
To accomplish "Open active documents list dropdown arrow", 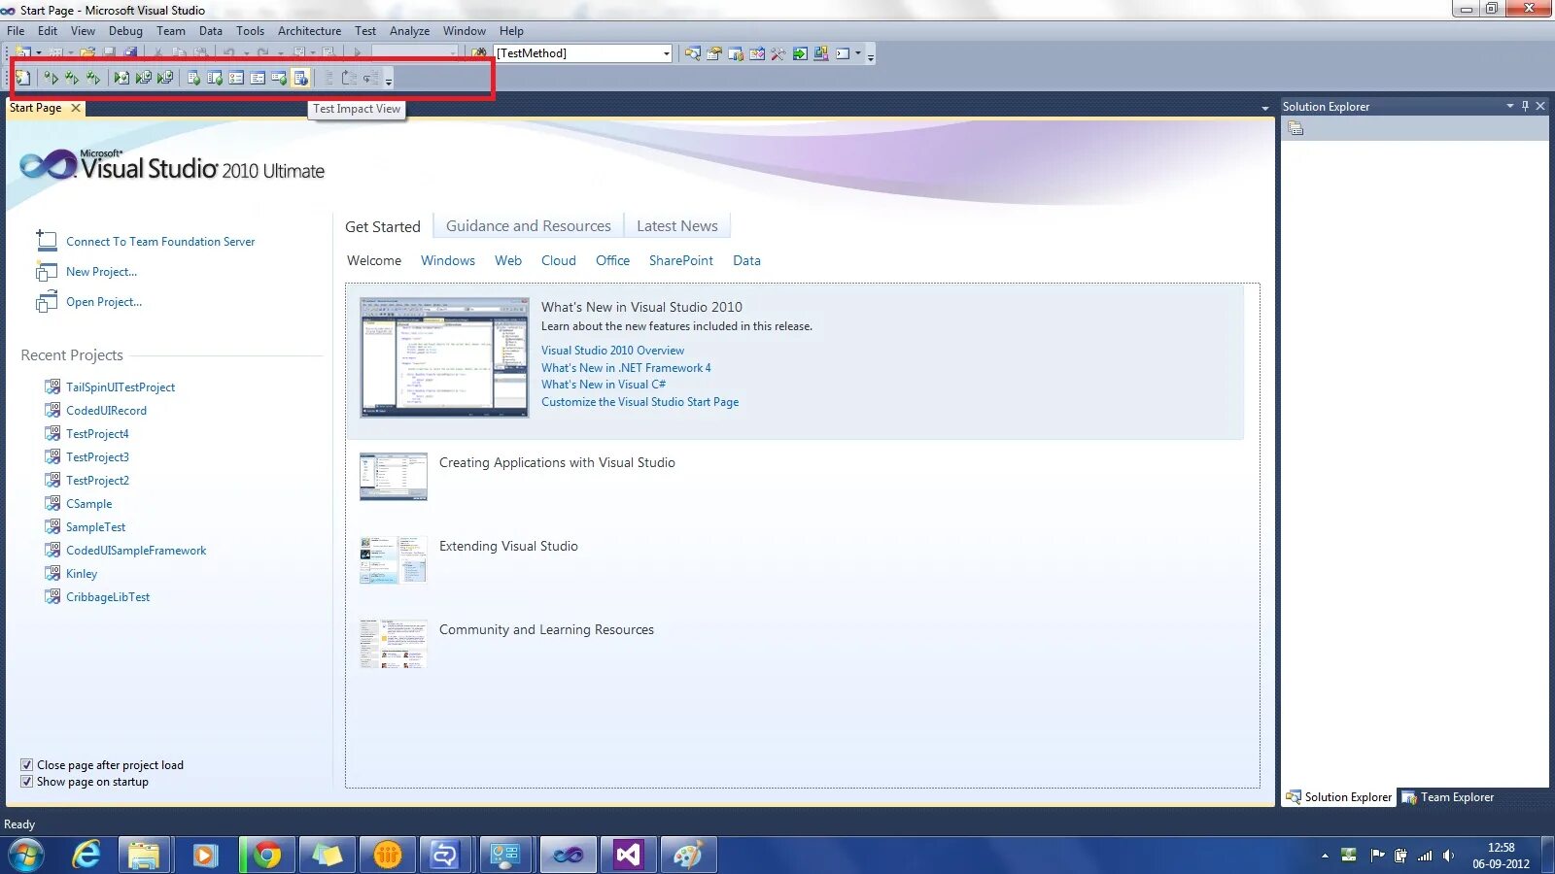I will pyautogui.click(x=1264, y=108).
